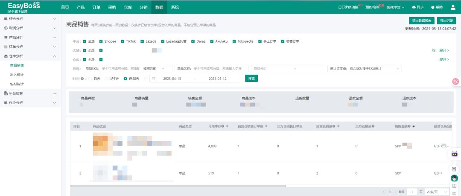
Task: Click 时间 help question icon
Action: point(82,79)
